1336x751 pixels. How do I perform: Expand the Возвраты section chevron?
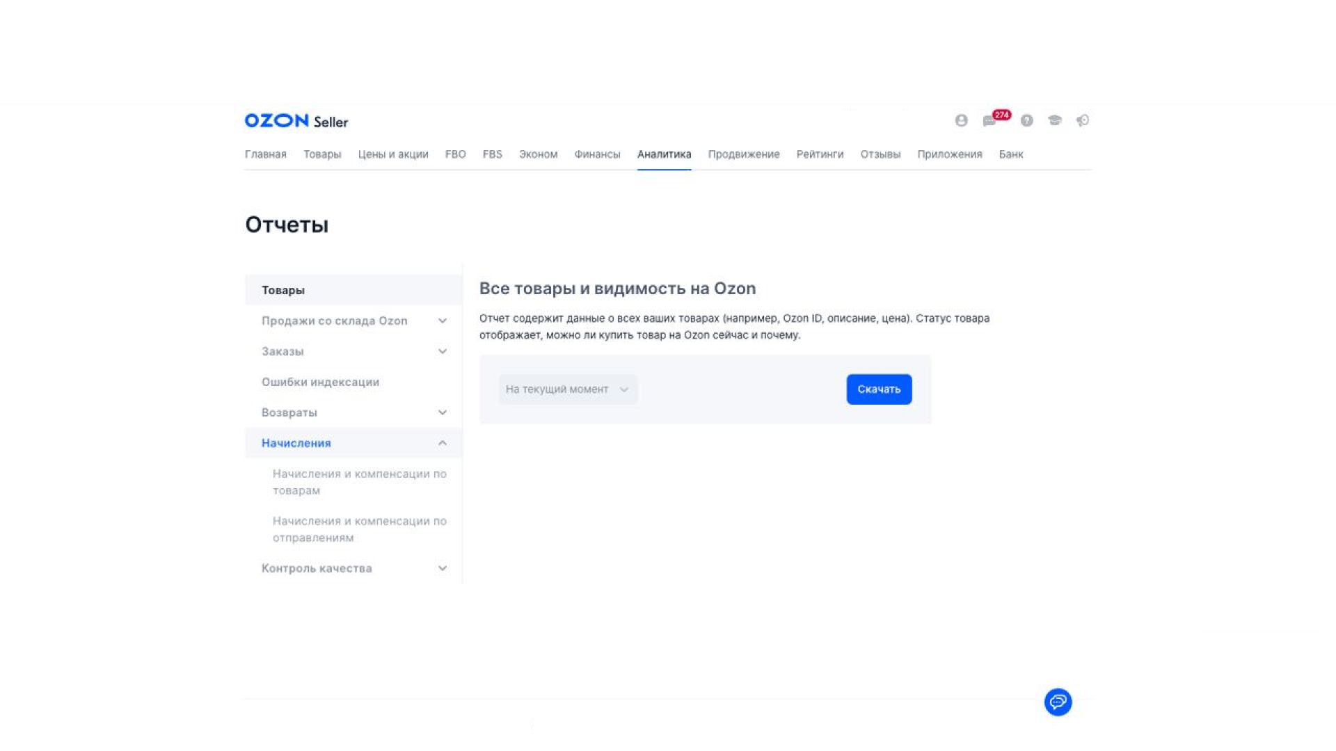tap(443, 412)
